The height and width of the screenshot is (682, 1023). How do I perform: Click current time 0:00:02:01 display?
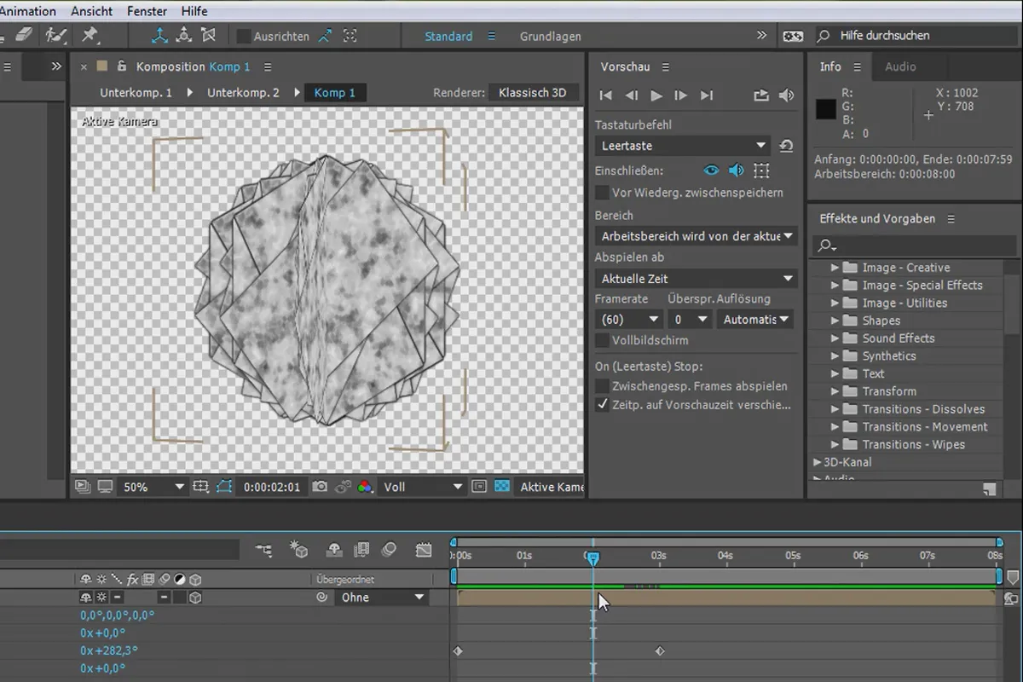coord(272,487)
